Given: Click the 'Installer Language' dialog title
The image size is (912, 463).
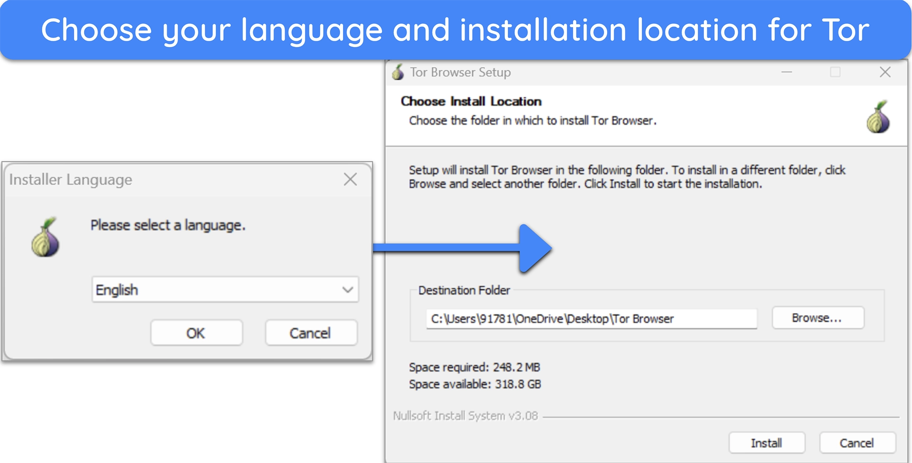Looking at the screenshot, I should [x=71, y=179].
